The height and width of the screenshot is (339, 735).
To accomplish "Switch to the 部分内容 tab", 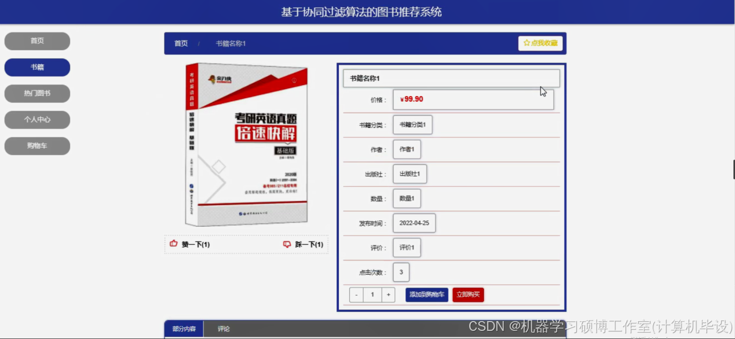I will (x=184, y=329).
